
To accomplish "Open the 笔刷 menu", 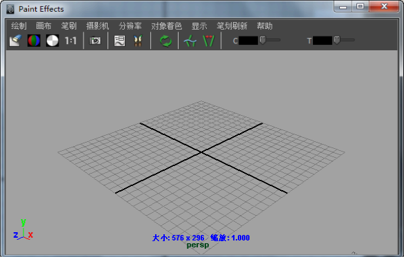I will 69,25.
